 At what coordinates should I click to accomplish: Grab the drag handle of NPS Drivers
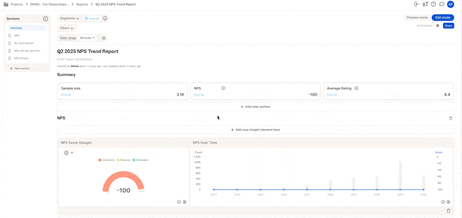[x=9, y=58]
